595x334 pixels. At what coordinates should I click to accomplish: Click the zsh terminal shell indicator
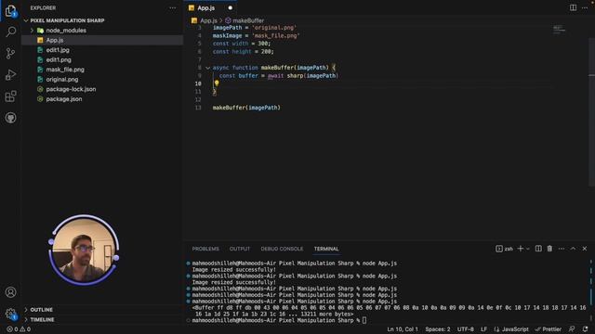point(504,249)
